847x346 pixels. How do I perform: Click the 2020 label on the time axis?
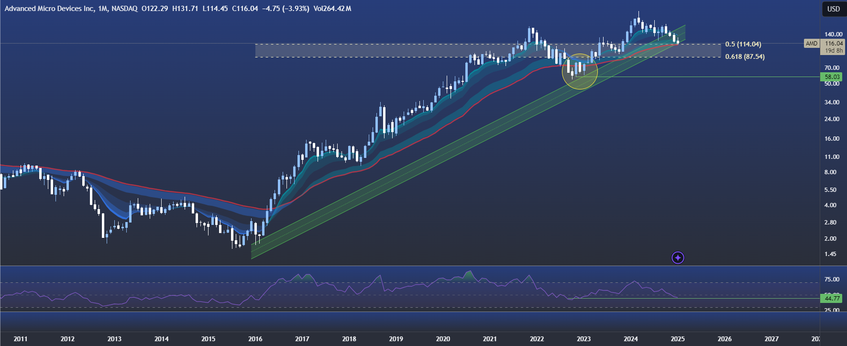443,339
